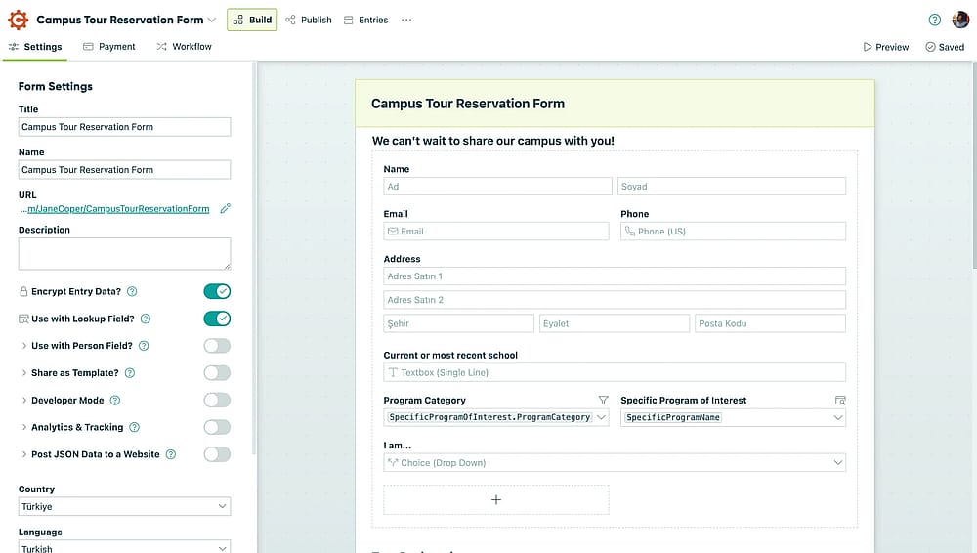Image resolution: width=977 pixels, height=553 pixels.
Task: Enable Use with Person Field toggle
Action: pos(217,346)
